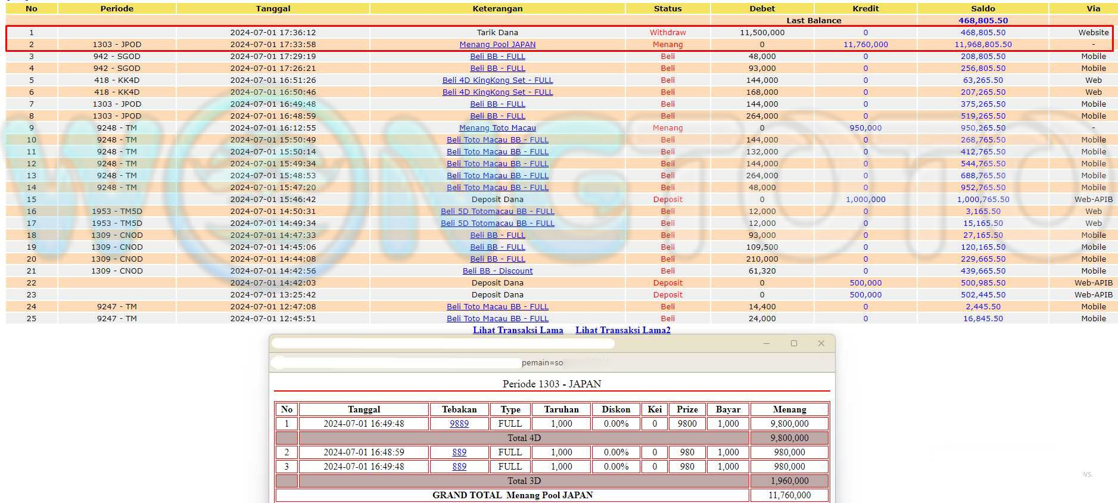Click the Lihat Transaksi Lama2 link
Viewport: 1118px width, 503px height.
click(622, 330)
